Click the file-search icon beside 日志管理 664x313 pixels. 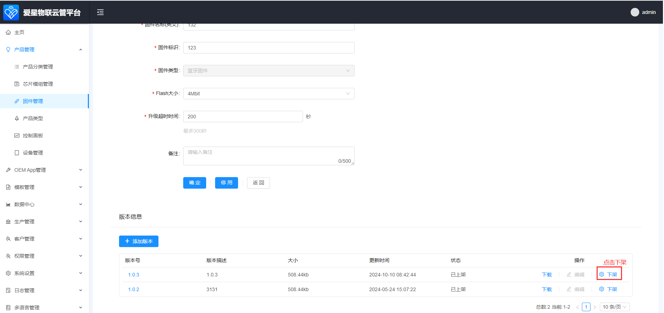coord(8,290)
